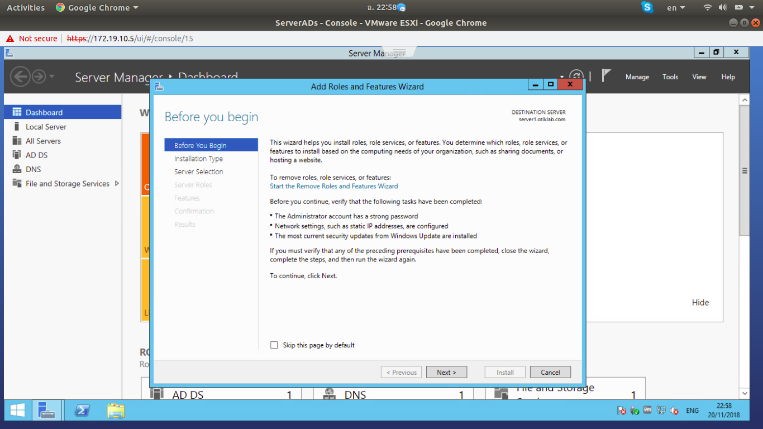This screenshot has width=763, height=429.
Task: Click the Start the Remove Roles and Features Wizard link
Action: [334, 186]
